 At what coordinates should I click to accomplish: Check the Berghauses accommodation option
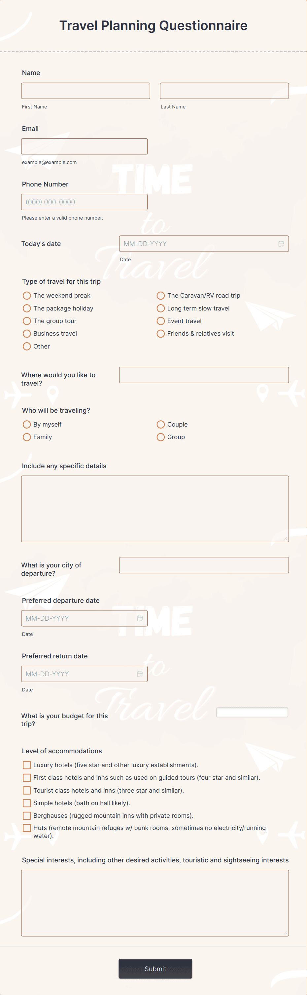click(27, 816)
